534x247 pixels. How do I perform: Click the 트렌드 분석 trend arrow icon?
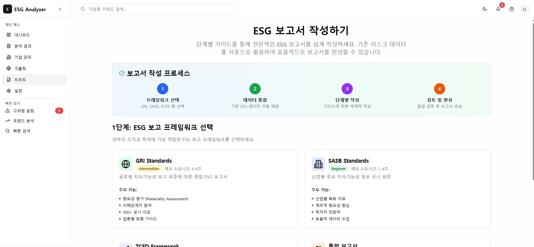[x=8, y=121]
